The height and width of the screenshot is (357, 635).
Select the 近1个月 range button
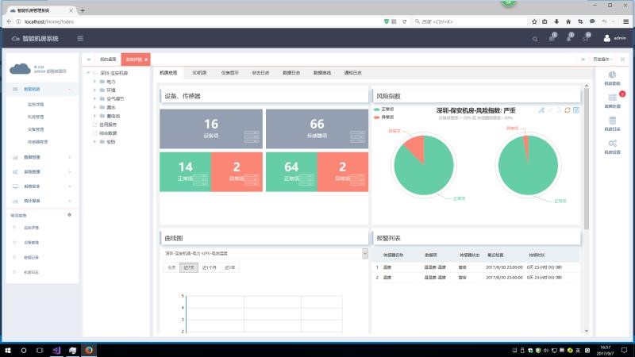(x=210, y=267)
